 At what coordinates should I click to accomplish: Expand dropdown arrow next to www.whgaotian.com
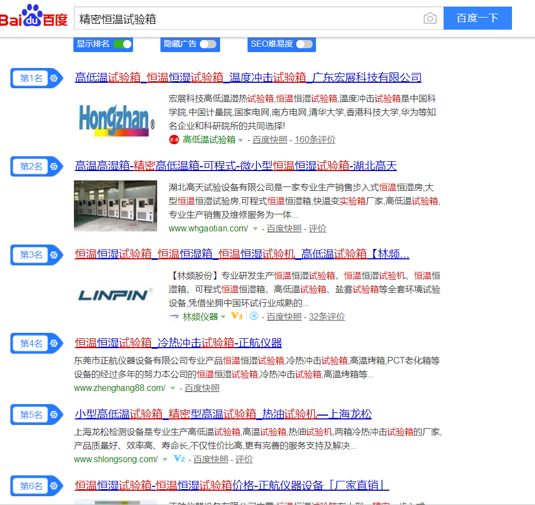(x=255, y=229)
